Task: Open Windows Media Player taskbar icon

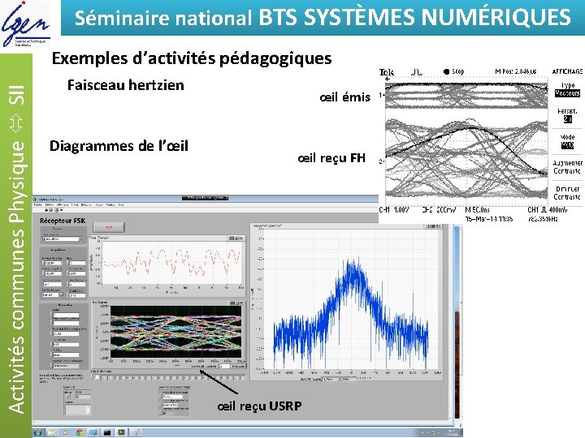Action: 65,432
